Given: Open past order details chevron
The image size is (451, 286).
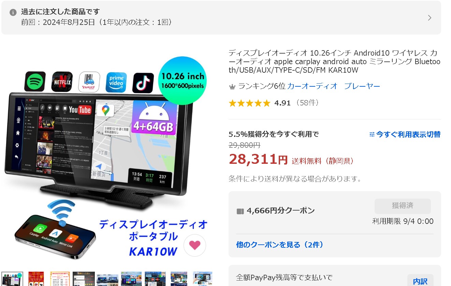Looking at the screenshot, I should coord(430,18).
